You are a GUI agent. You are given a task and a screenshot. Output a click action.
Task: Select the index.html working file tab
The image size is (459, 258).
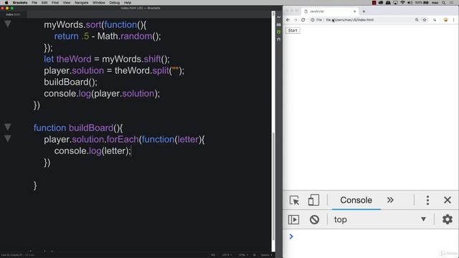13,14
